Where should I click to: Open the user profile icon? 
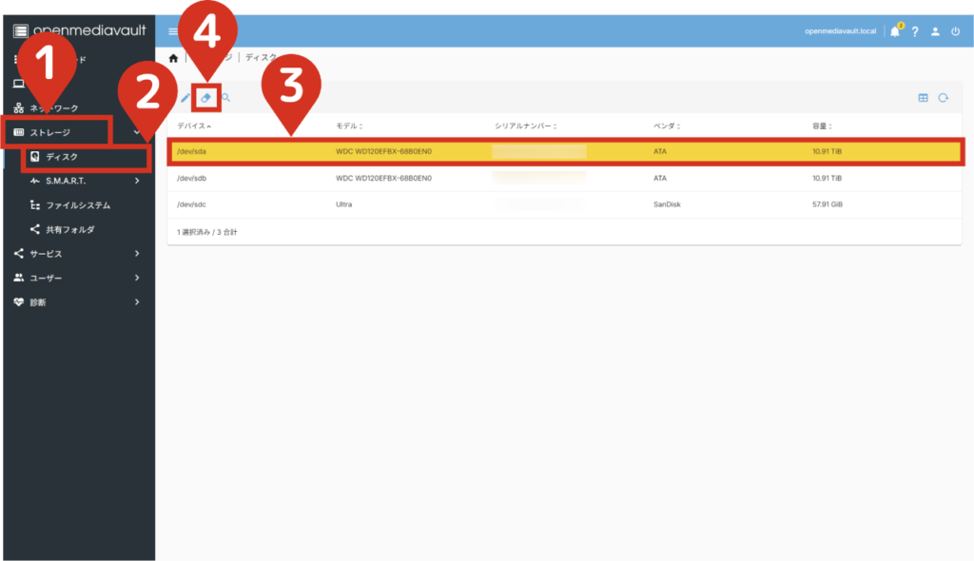point(935,31)
